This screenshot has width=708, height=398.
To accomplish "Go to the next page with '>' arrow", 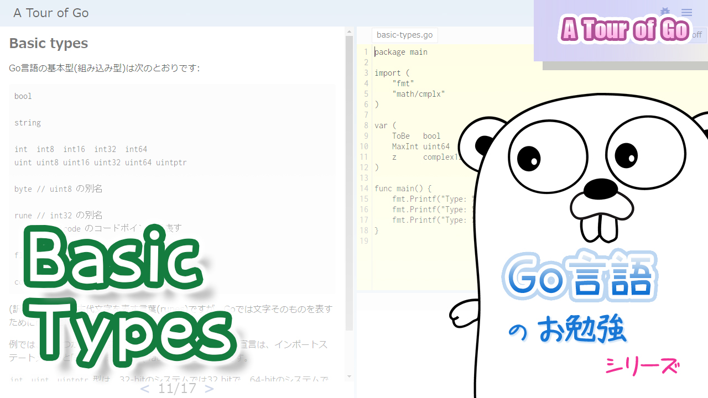I will click(209, 388).
